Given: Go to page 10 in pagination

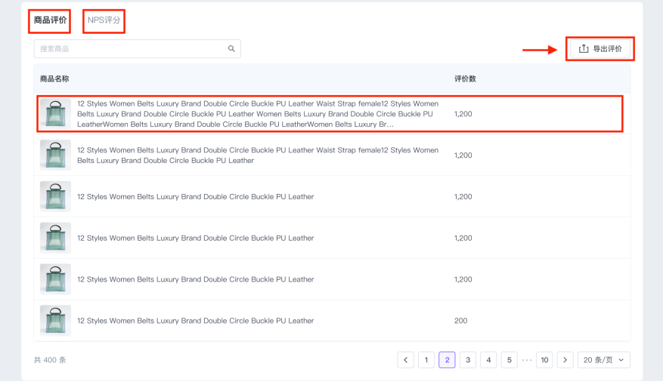Looking at the screenshot, I should (544, 361).
